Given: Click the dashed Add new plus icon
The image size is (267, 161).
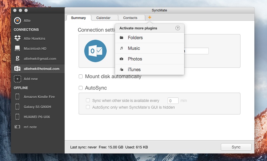Looking at the screenshot, I should click(18, 79).
